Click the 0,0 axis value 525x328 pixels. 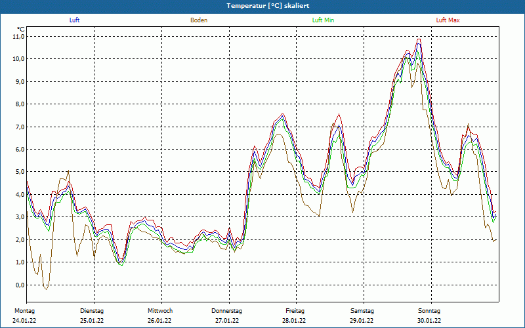coord(20,285)
